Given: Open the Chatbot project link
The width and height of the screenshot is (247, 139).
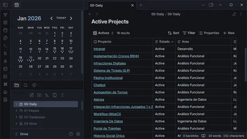Looking at the screenshot, I should point(100,85).
